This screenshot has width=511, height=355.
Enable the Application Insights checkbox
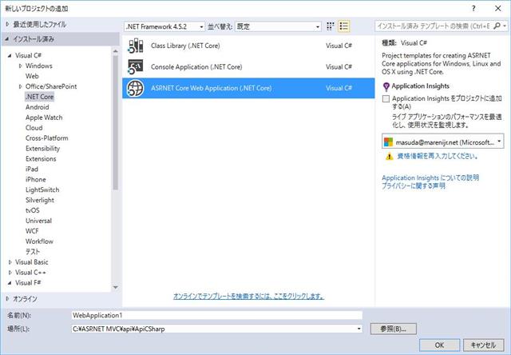[x=386, y=99]
